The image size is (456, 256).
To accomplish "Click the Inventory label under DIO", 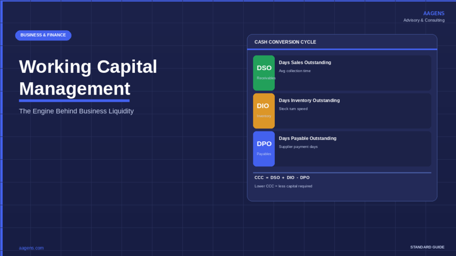I will pyautogui.click(x=264, y=116).
